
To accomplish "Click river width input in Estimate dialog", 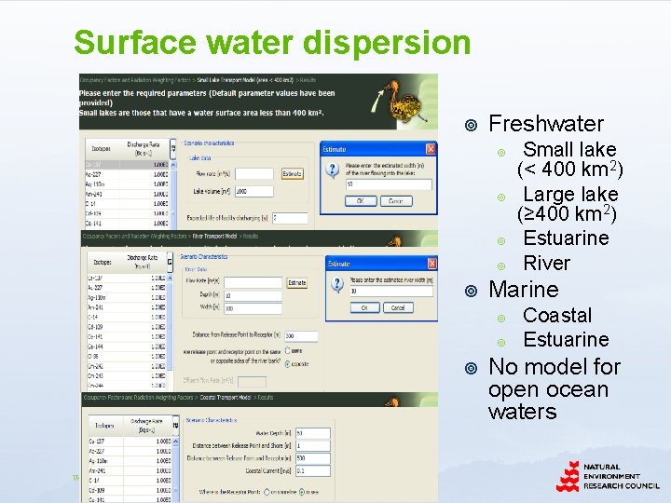I will click(391, 292).
